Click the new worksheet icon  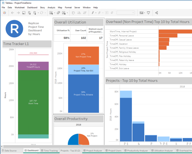click(x=51, y=13)
